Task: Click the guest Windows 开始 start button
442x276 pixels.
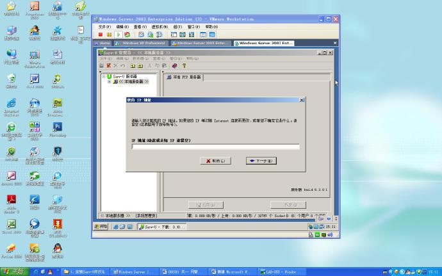Action: tap(101, 227)
